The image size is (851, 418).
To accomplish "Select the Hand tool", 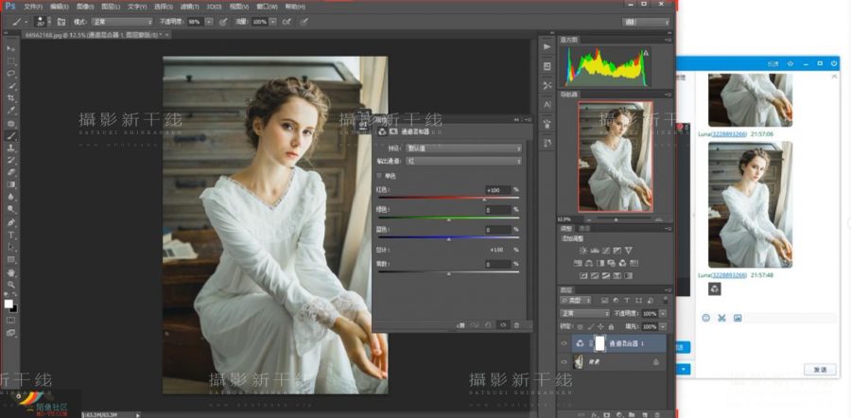I will [x=10, y=272].
